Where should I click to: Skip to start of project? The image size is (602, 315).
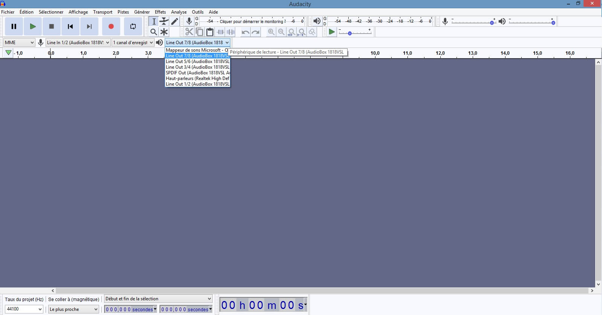coord(70,26)
